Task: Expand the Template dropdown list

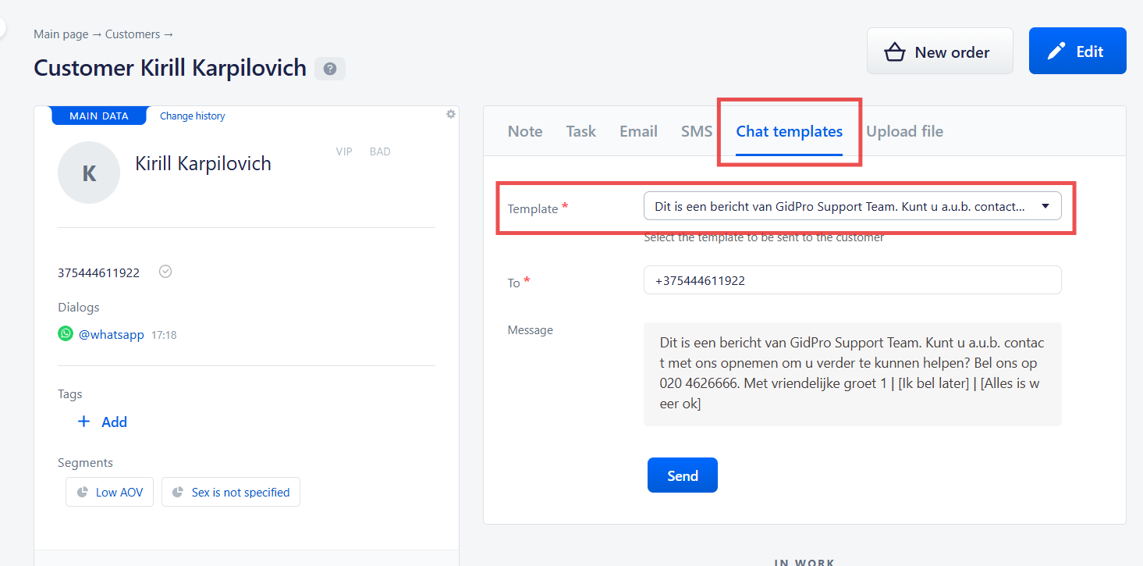Action: click(852, 206)
